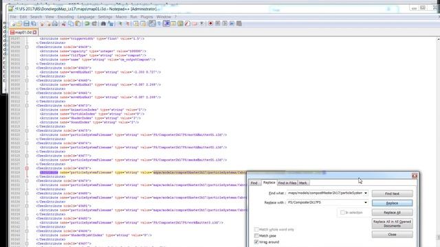The width and height of the screenshot is (440, 247).
Task: Tick Match whole word only checkbox
Action: [256, 229]
